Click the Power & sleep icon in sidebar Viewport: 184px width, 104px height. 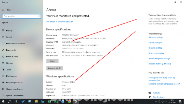[3, 56]
